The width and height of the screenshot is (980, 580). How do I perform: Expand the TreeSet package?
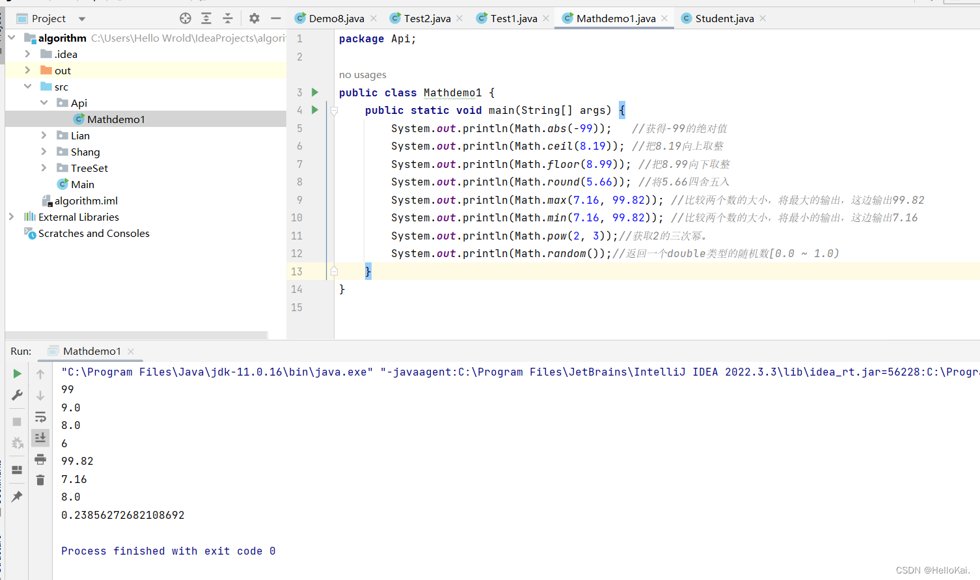[x=44, y=168]
